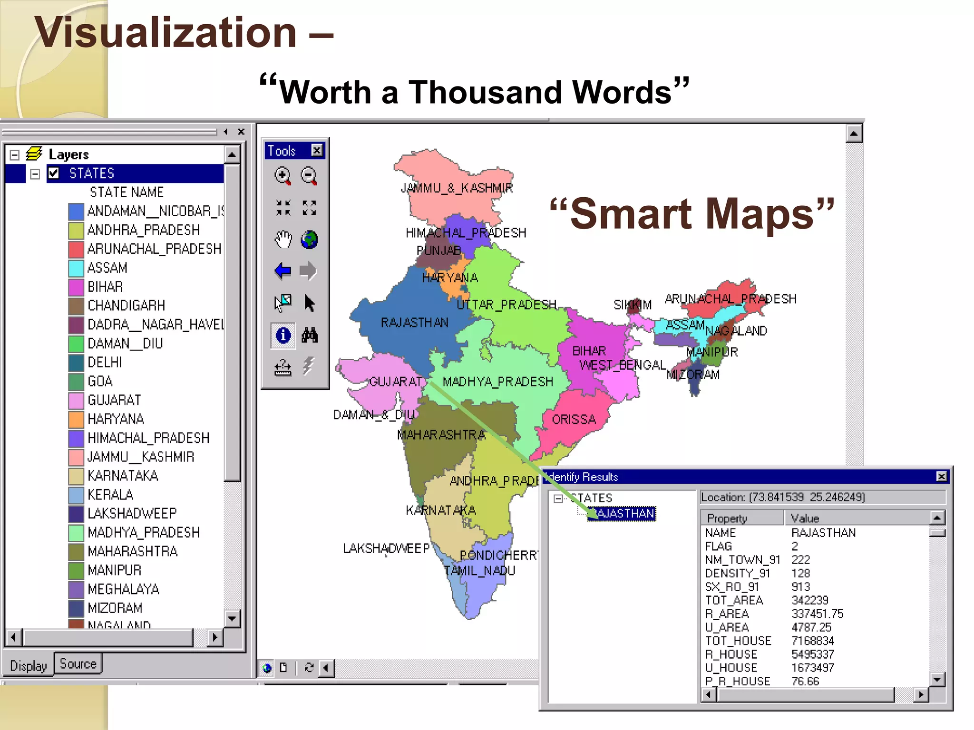Select the black pointer Select Elements tool
Viewport: 974px width, 730px height.
[x=310, y=303]
